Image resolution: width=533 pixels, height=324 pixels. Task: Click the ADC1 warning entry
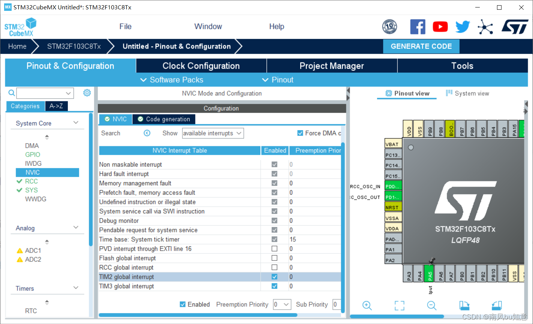pyautogui.click(x=29, y=250)
